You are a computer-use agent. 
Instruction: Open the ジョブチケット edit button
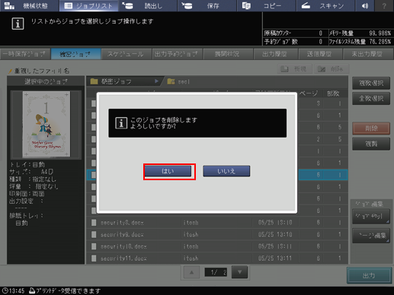click(x=371, y=216)
